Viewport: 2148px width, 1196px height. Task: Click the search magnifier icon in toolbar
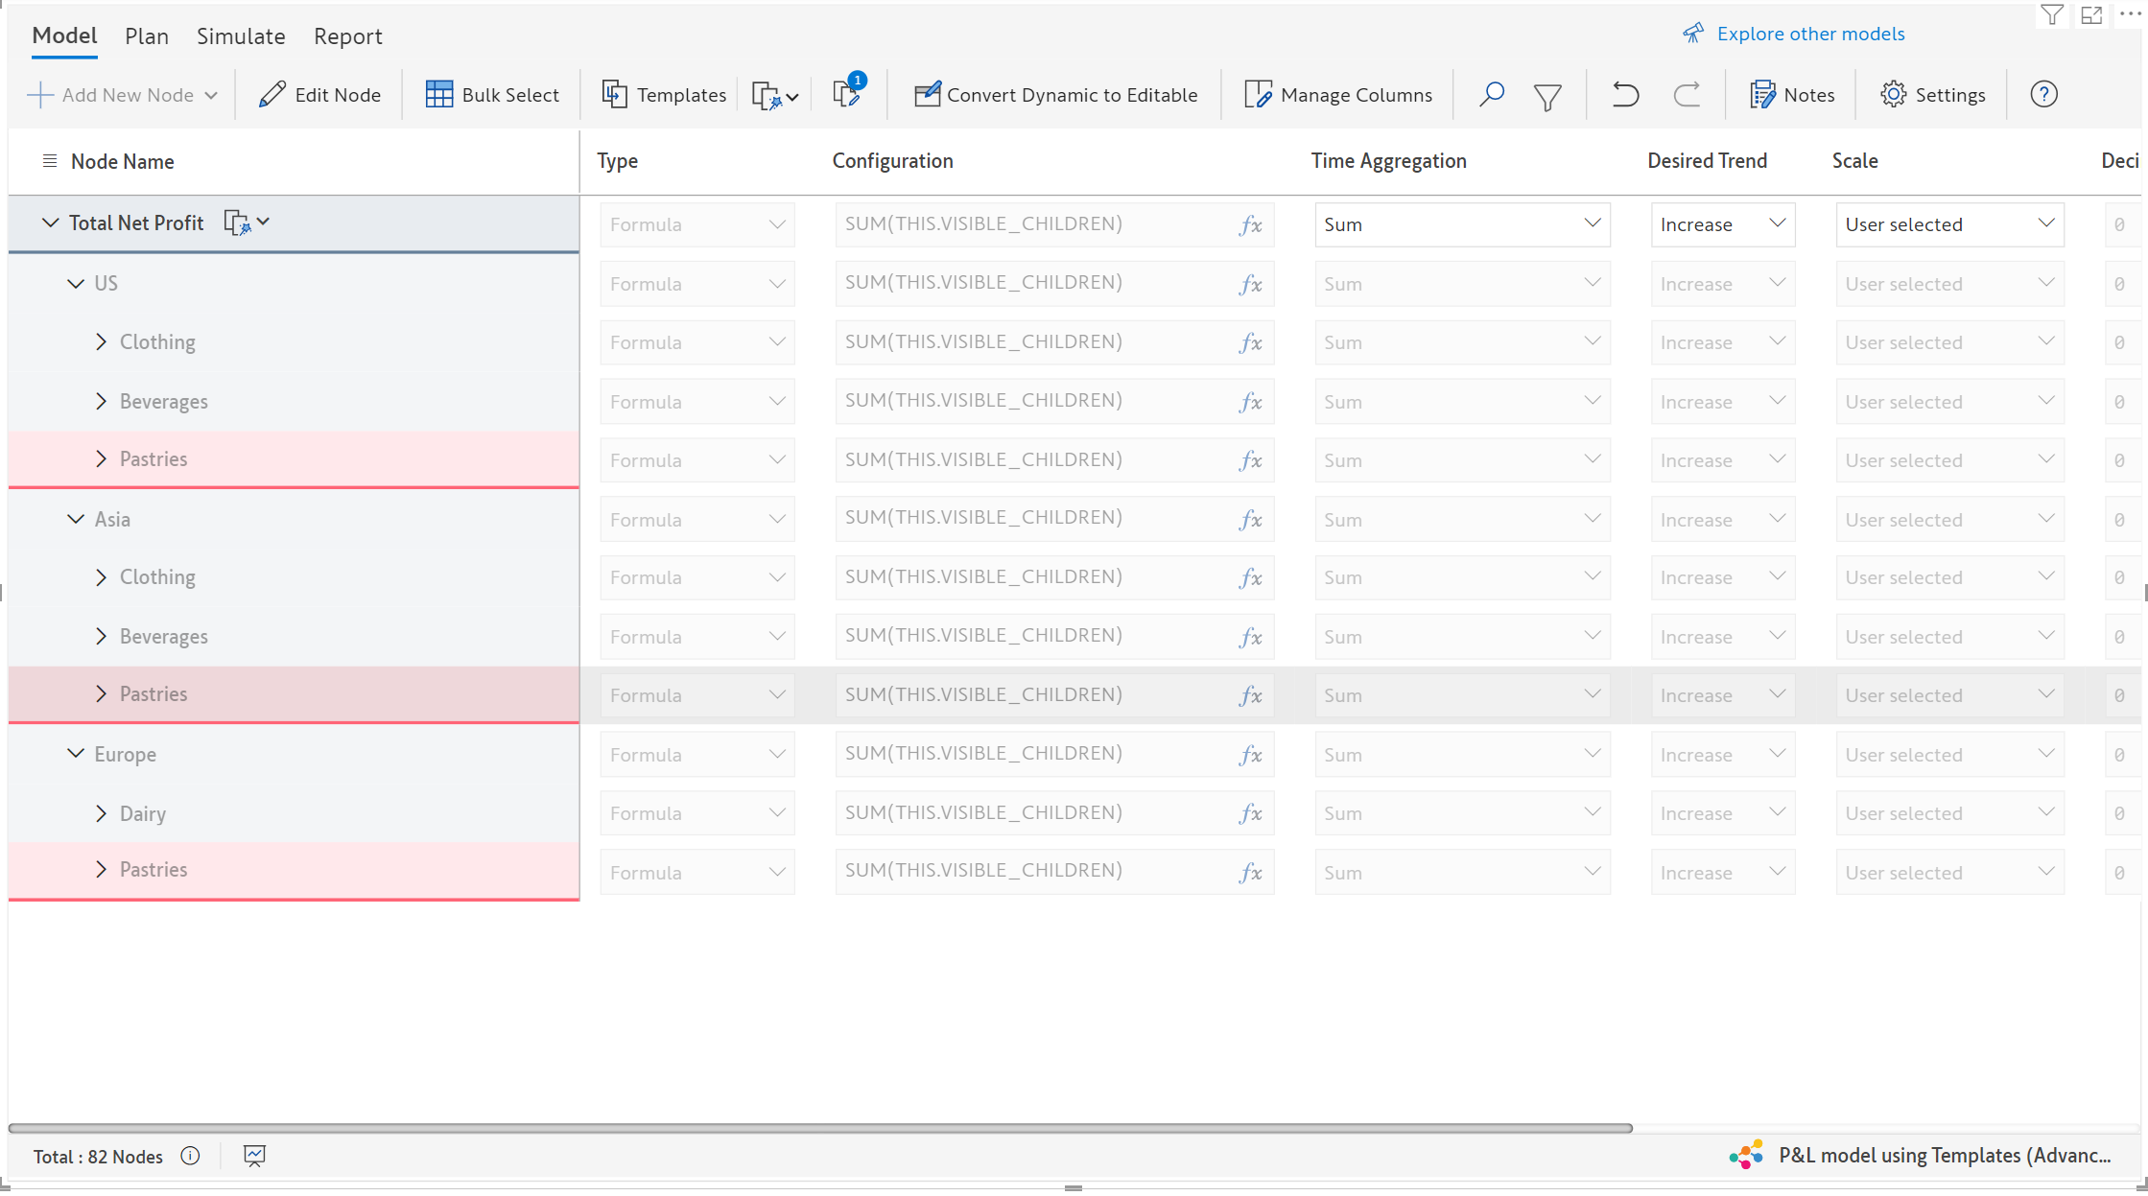1491,94
